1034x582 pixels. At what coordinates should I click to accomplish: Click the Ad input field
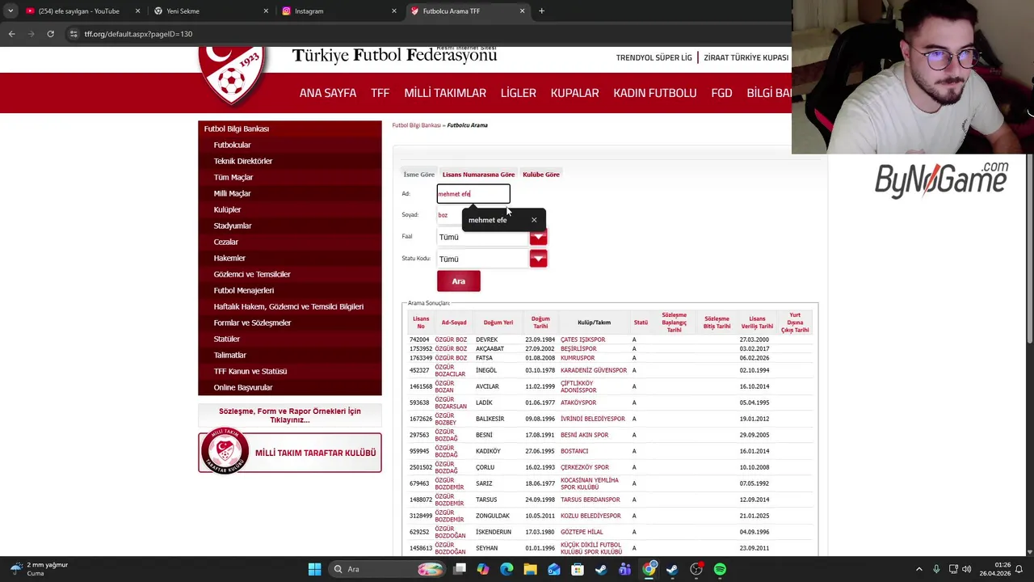pyautogui.click(x=473, y=194)
